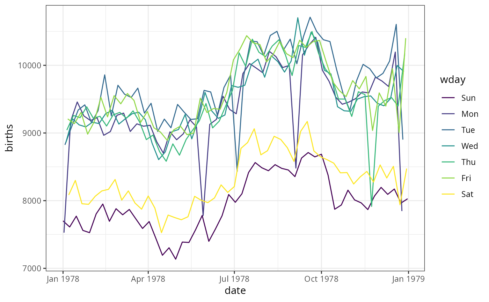Click the 9000 value on y-axis
This screenshot has width=489, height=302.
(x=32, y=133)
